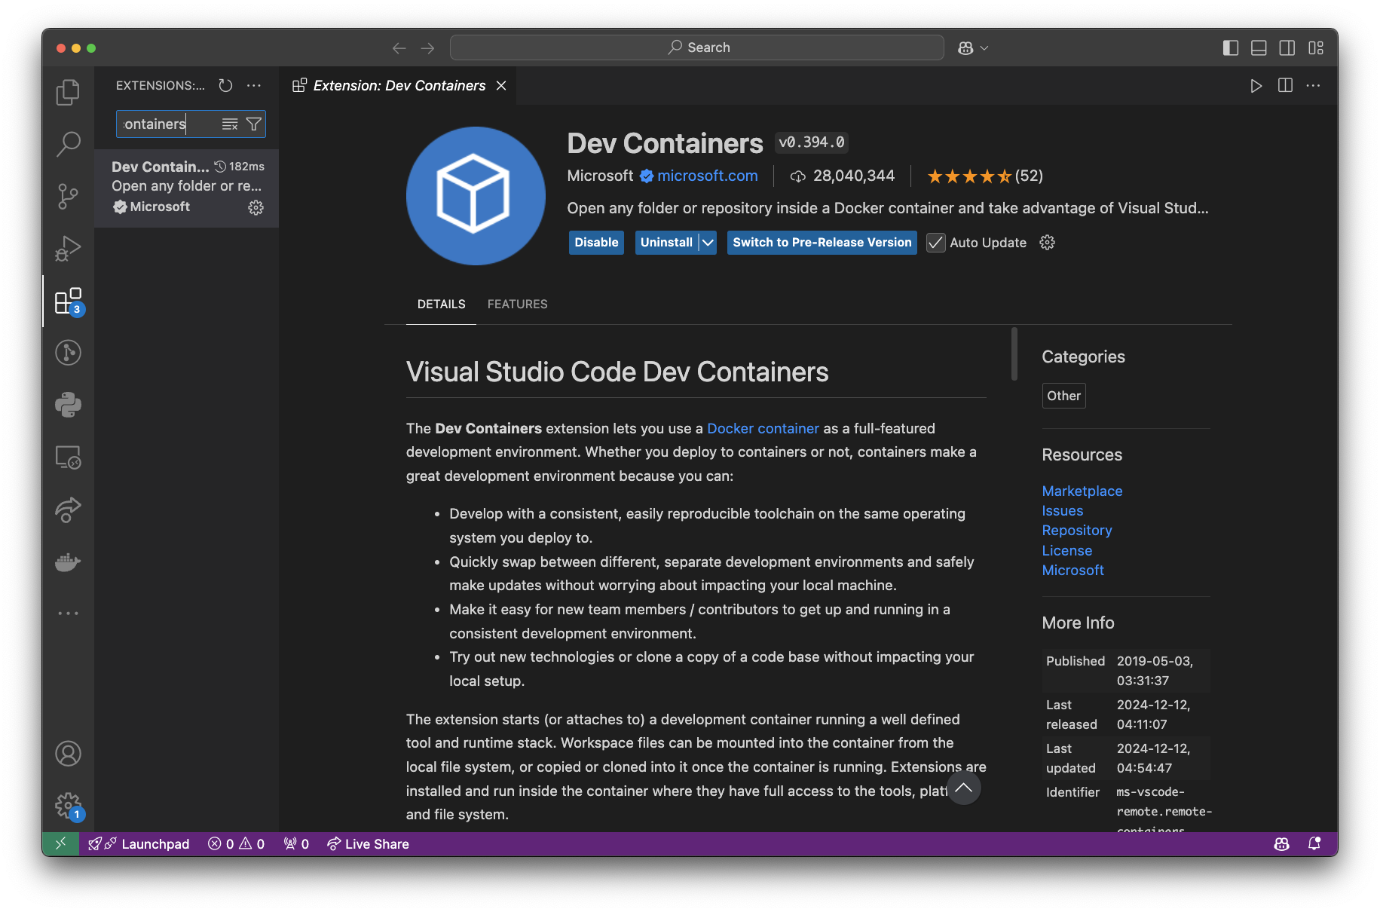Click Switch to Pre-Release Version
Screen dimensions: 1380x912
822,242
